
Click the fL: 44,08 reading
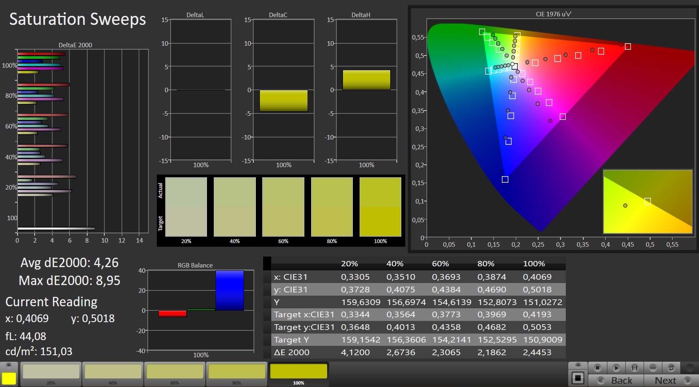click(x=26, y=336)
